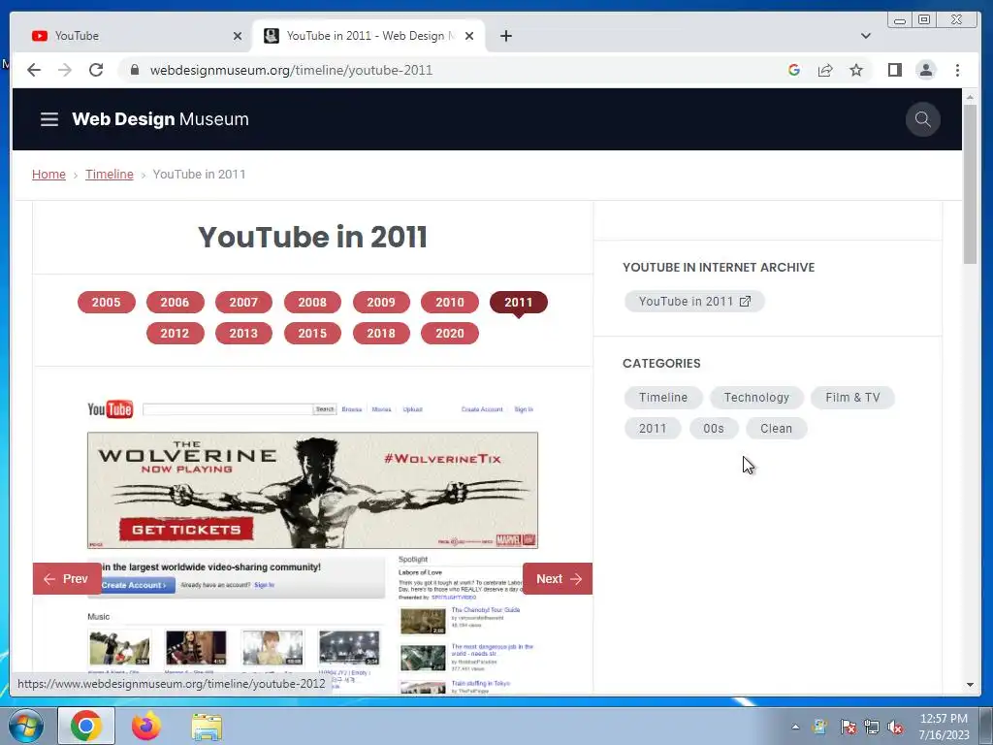Image resolution: width=993 pixels, height=745 pixels.
Task: Click the active 2011 year pill
Action: click(519, 303)
